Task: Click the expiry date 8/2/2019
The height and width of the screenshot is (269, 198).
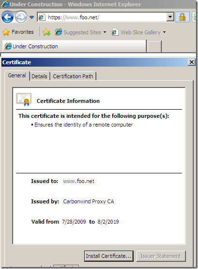Action: click(108, 222)
